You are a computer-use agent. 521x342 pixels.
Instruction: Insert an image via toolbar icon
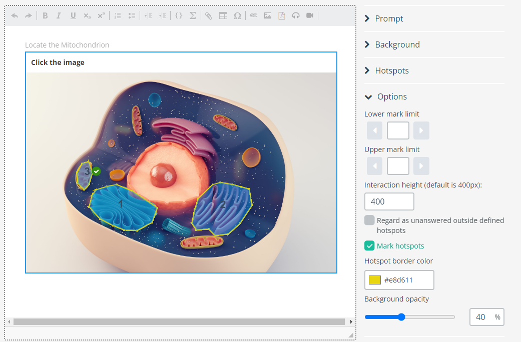pyautogui.click(x=268, y=15)
